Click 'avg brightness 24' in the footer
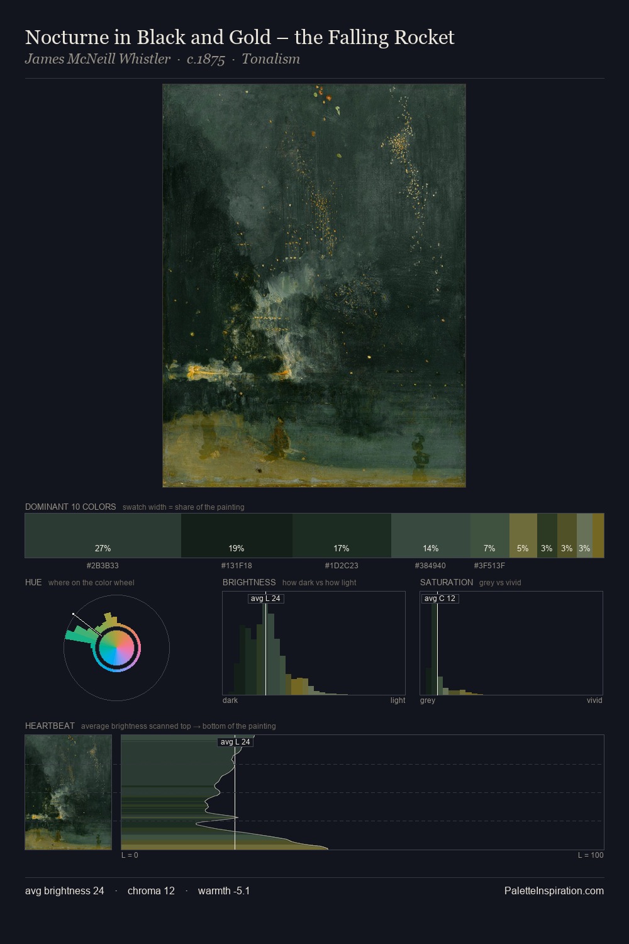Screen dimensions: 629x944 point(65,891)
